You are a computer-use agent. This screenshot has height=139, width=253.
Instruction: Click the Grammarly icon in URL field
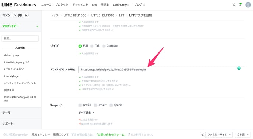pos(239,68)
